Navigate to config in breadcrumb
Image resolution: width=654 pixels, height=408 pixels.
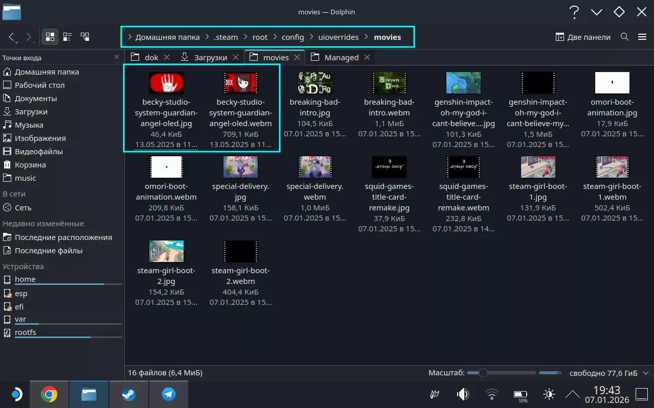292,37
